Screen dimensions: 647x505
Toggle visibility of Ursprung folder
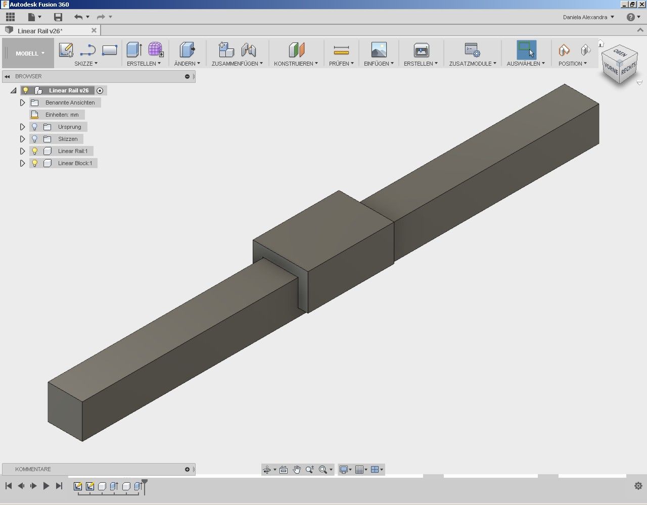[x=34, y=127]
